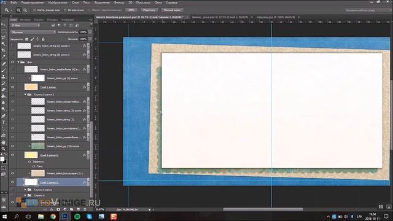
Task: Click the 100% zoom button
Action: coord(131,10)
